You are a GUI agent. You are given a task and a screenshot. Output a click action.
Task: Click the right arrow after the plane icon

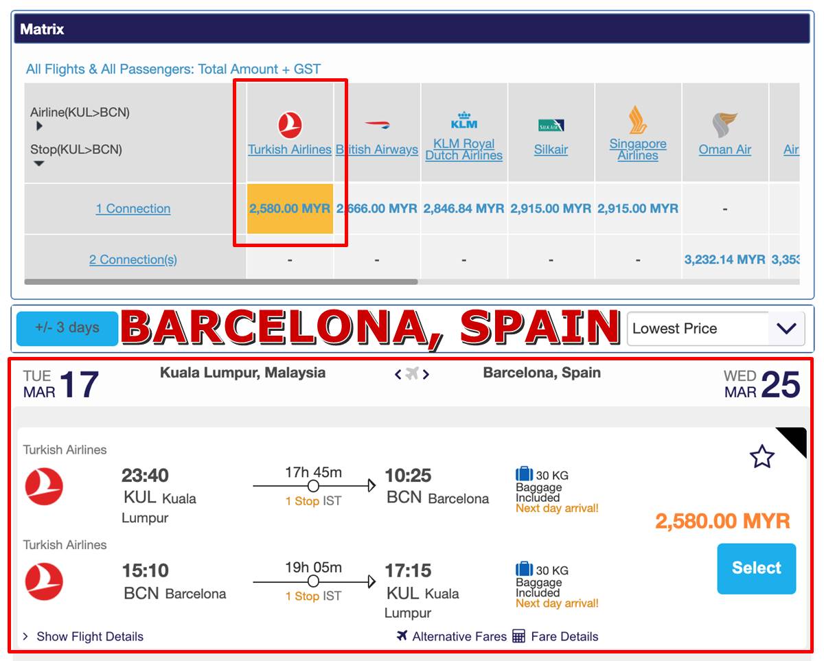coord(426,374)
